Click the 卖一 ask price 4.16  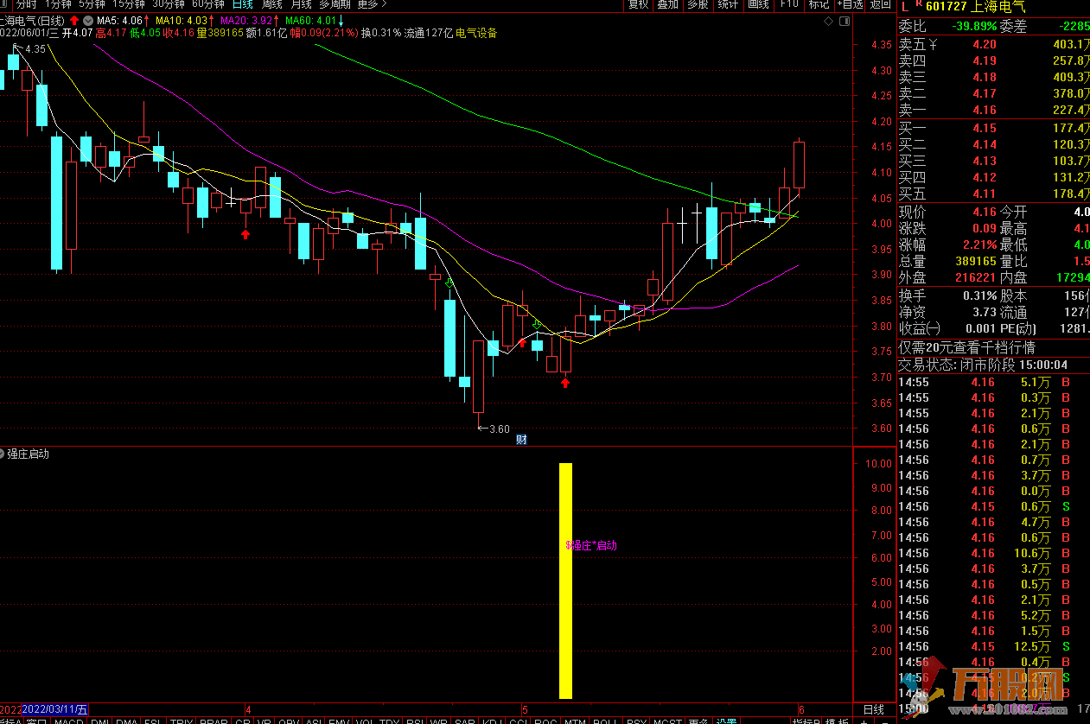tap(984, 110)
